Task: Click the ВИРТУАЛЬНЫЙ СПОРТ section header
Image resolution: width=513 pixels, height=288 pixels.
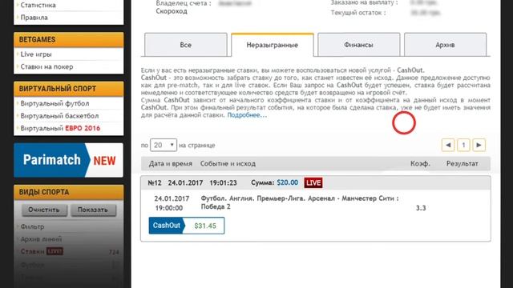Action: tap(69, 89)
